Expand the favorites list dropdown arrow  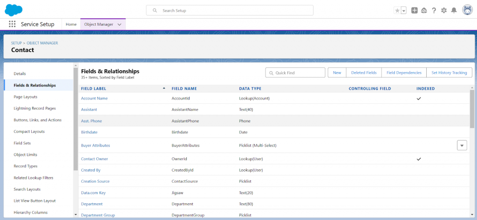403,10
